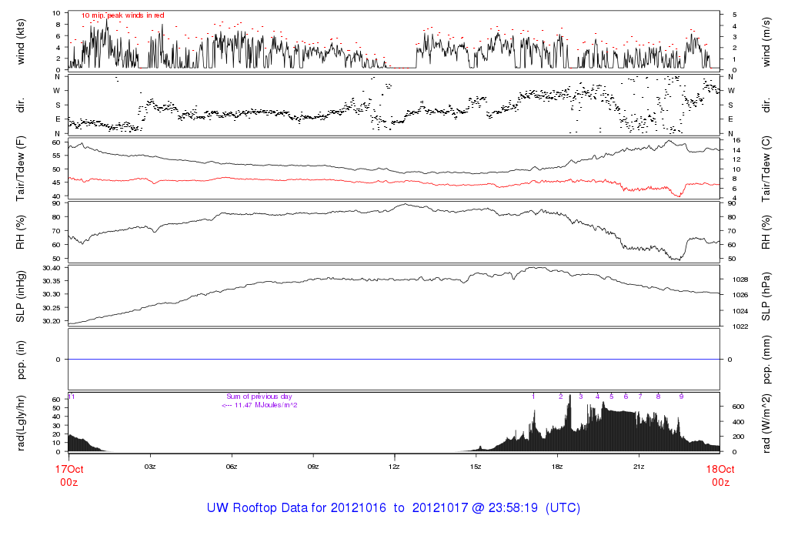Click the 11.47 MJoules/m^2 value text
The height and width of the screenshot is (539, 788).
pos(259,405)
